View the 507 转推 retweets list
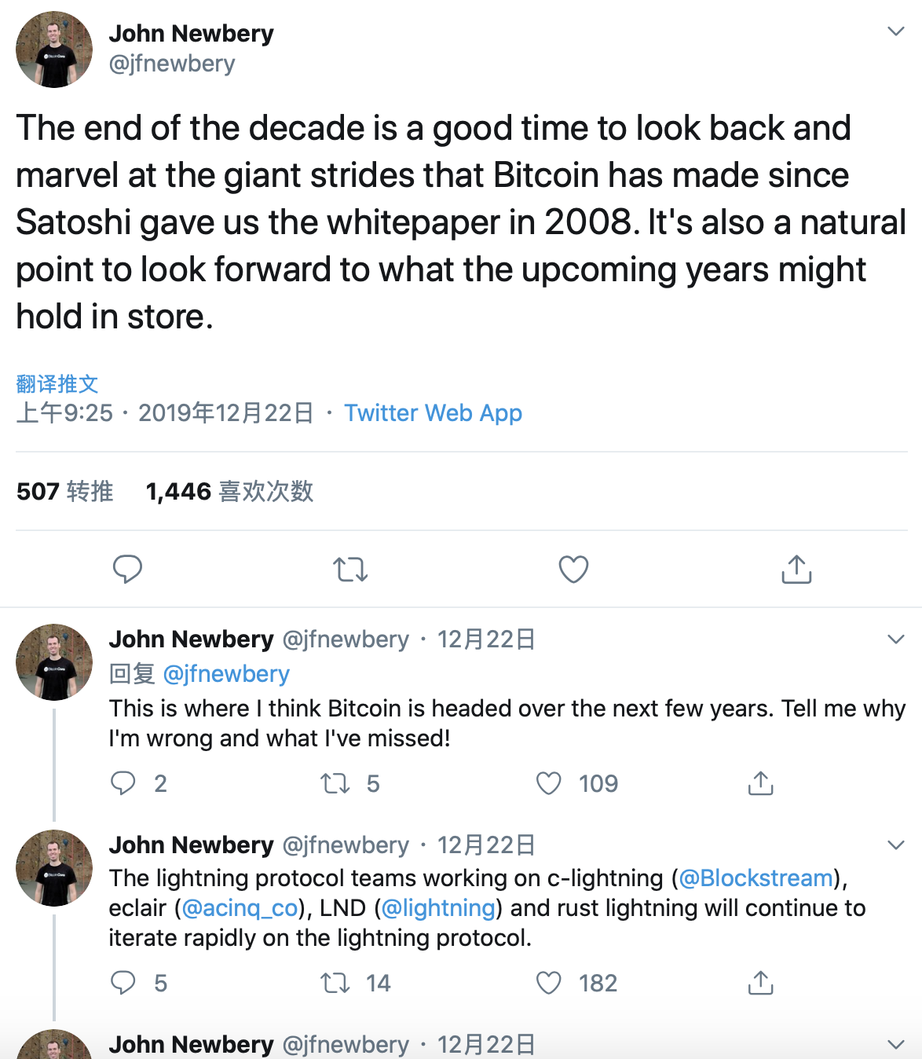The width and height of the screenshot is (922, 1059). pos(65,492)
